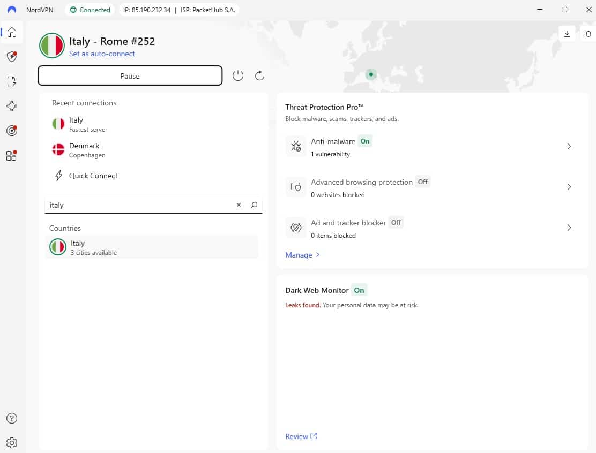
Task: Click Manage link under Threat Protection
Action: 302,255
